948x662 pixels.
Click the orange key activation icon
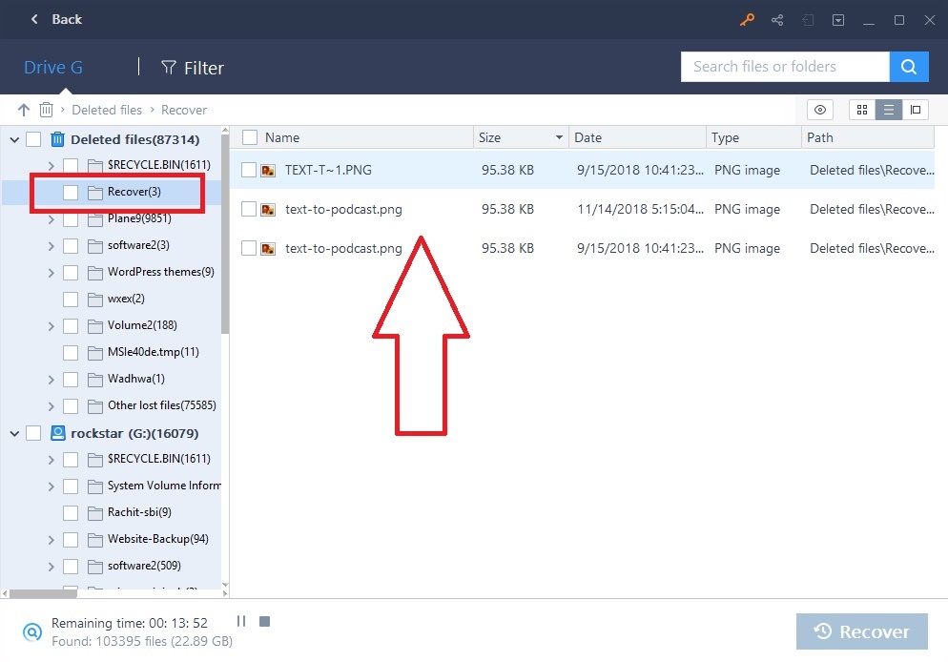pos(747,20)
